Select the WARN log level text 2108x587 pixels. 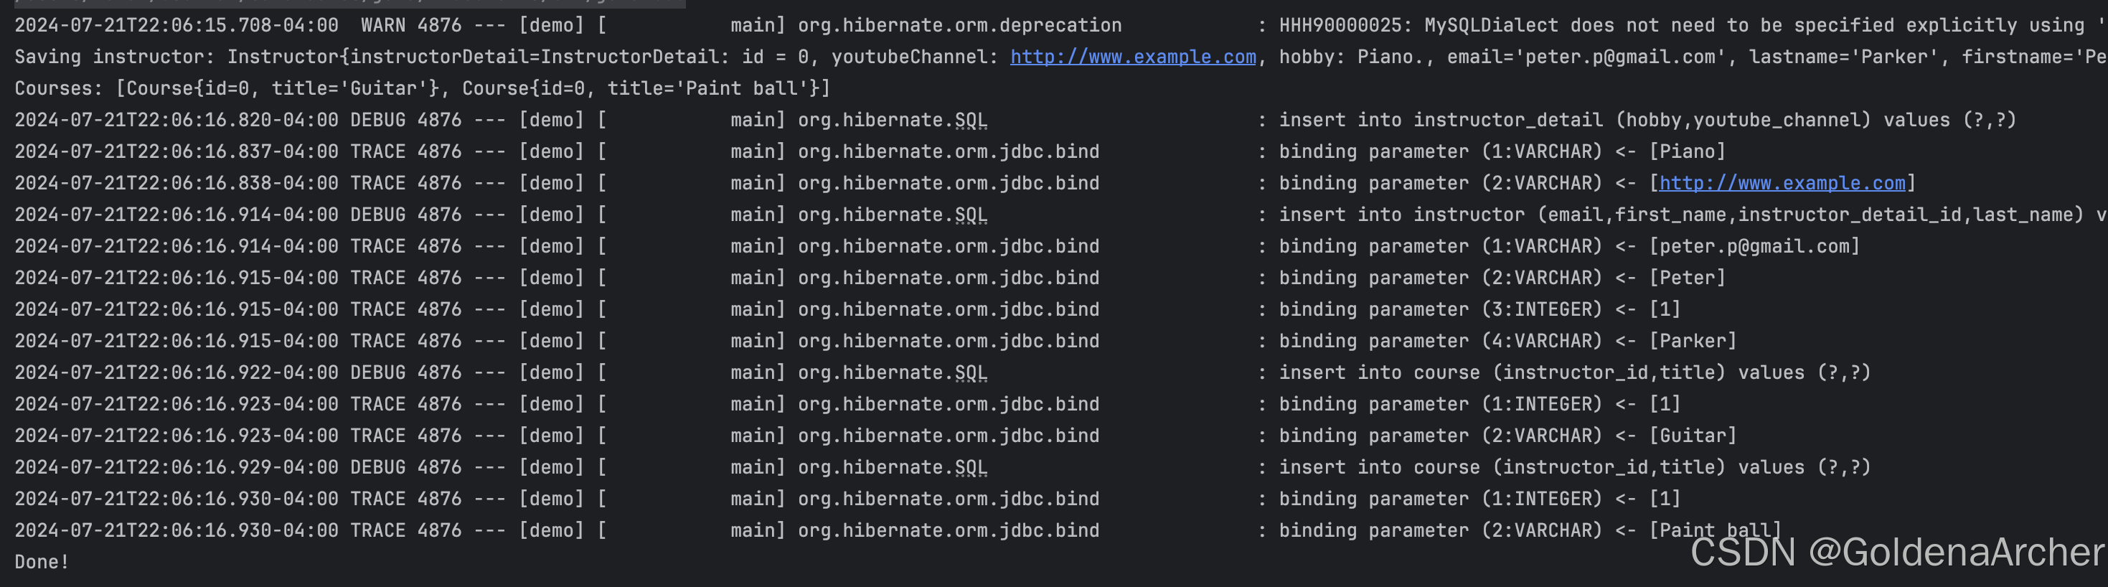(383, 25)
